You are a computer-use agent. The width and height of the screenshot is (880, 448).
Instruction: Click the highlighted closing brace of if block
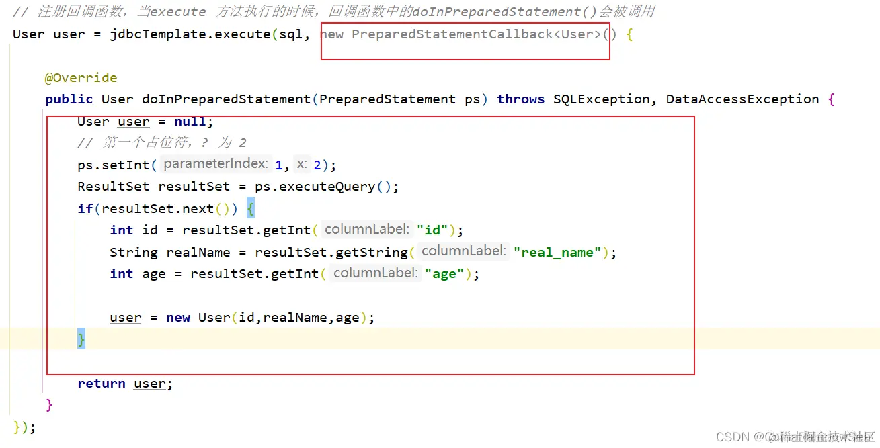coord(81,339)
